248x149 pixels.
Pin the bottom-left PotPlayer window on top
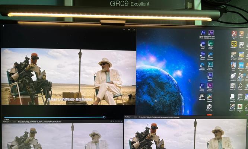click(x=111, y=121)
